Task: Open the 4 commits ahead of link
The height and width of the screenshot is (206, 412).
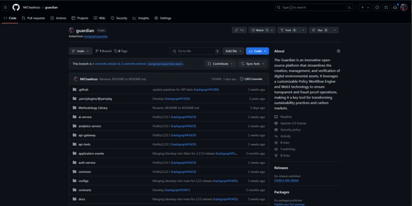Action: [106, 64]
